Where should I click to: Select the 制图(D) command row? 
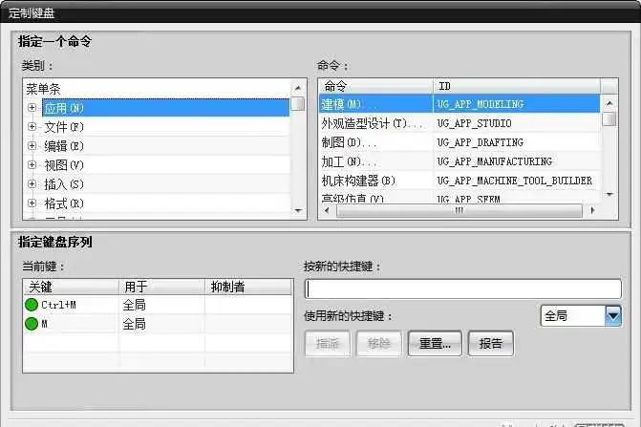click(459, 142)
